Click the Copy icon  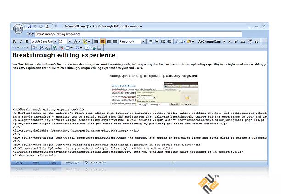[x=183, y=42]
